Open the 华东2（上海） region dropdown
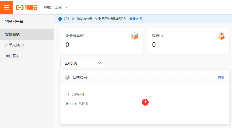 pos(56,7)
